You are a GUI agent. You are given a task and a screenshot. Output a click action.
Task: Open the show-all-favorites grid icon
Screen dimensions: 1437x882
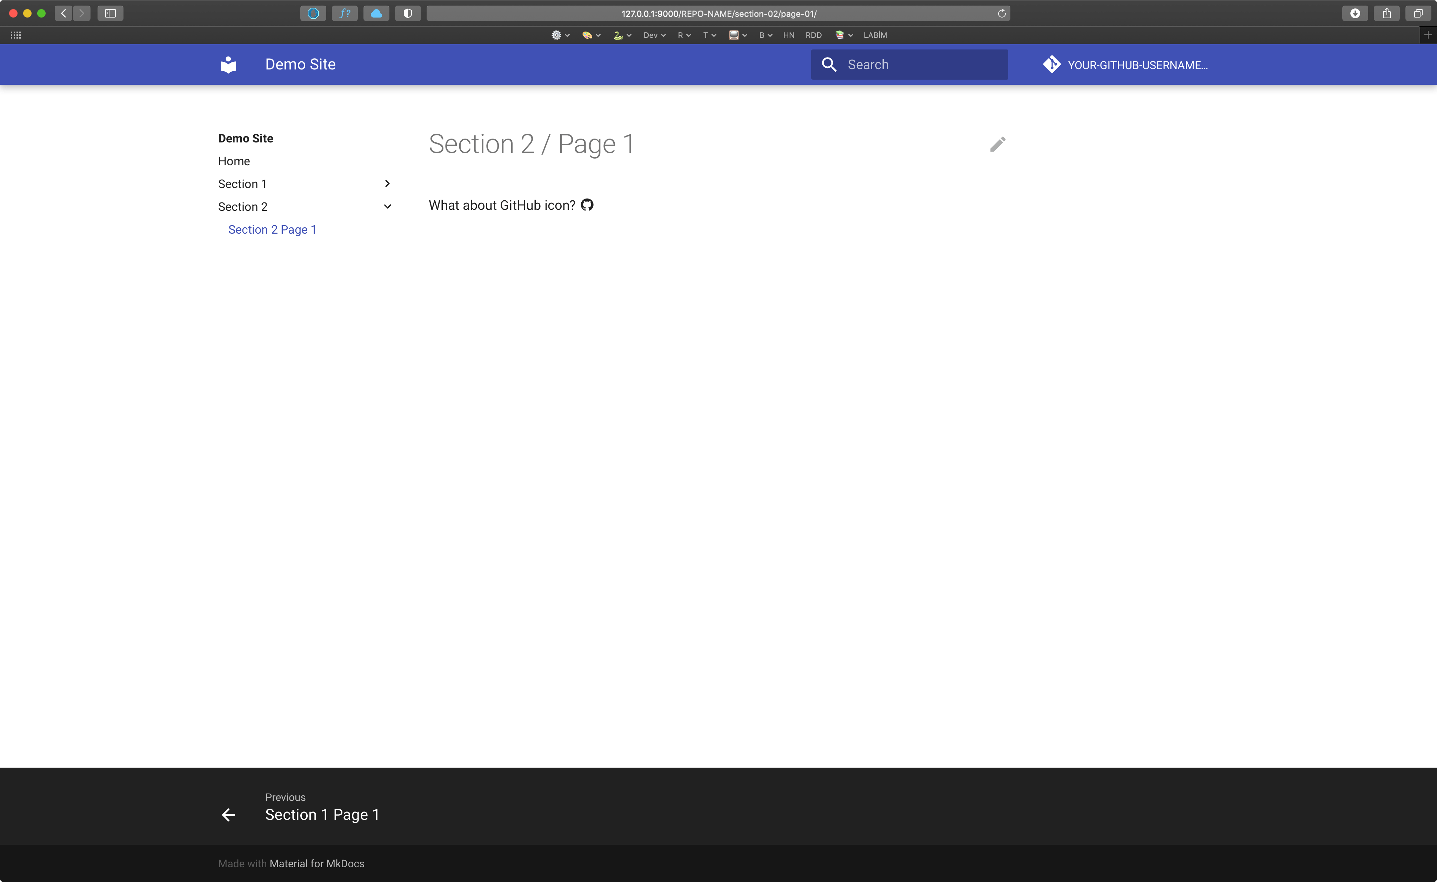coord(16,35)
